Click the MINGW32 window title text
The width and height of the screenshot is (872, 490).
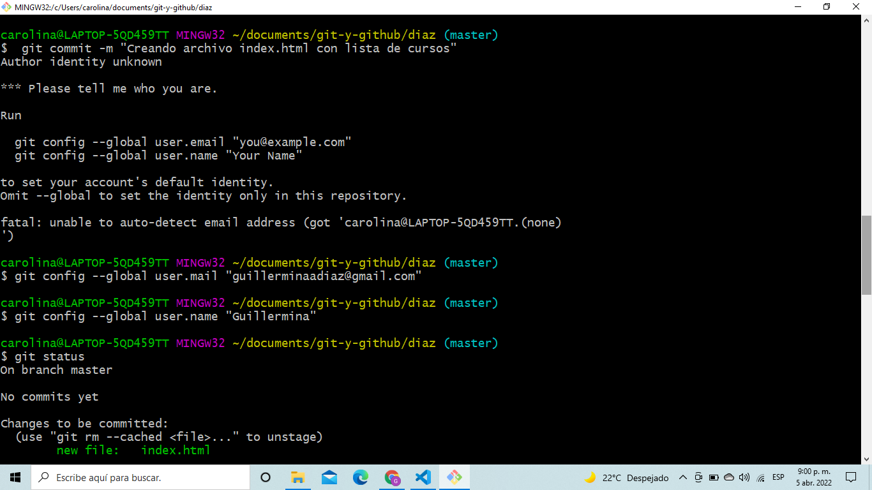click(114, 8)
